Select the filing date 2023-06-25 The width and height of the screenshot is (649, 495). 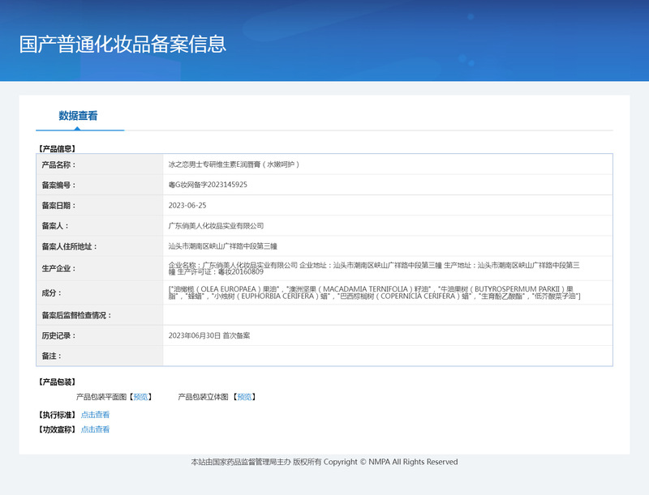(187, 205)
